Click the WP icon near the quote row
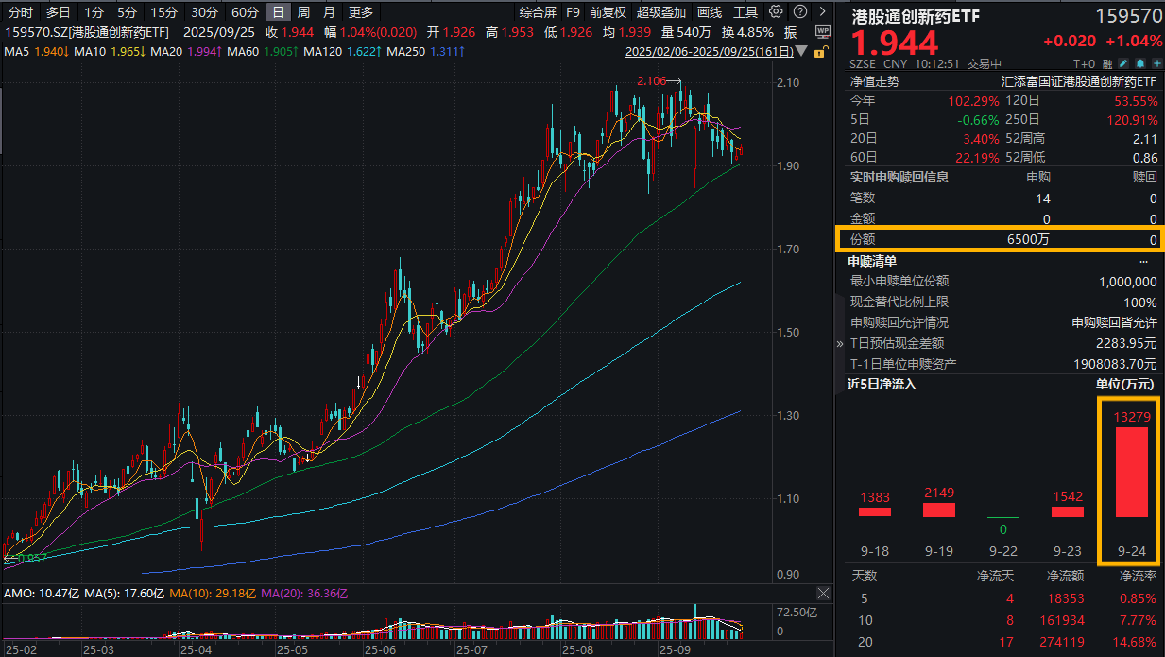 pos(823,31)
